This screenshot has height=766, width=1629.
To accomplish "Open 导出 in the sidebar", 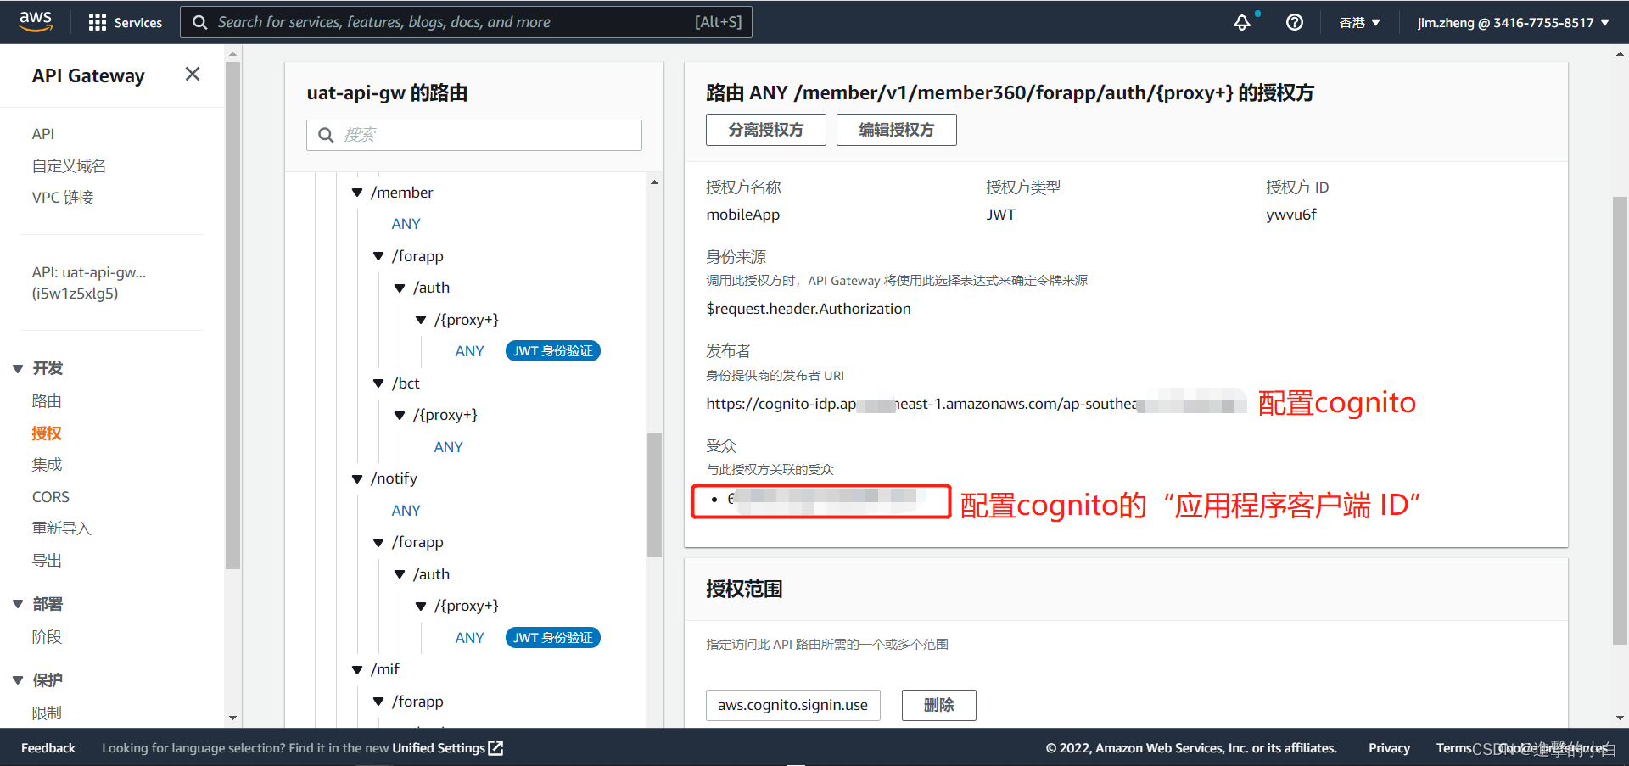I will click(x=47, y=561).
